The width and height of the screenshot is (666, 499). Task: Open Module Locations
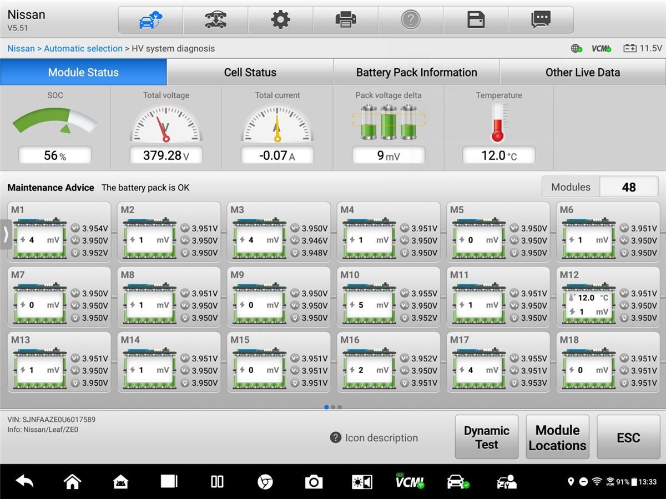pos(557,437)
